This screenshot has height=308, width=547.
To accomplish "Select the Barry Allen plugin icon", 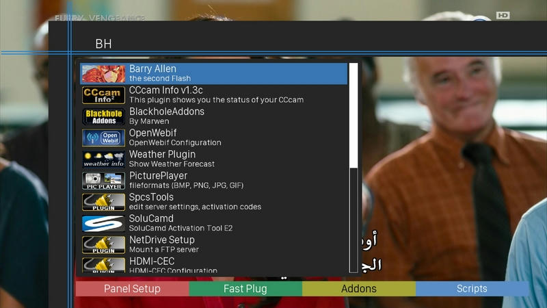I will click(103, 74).
